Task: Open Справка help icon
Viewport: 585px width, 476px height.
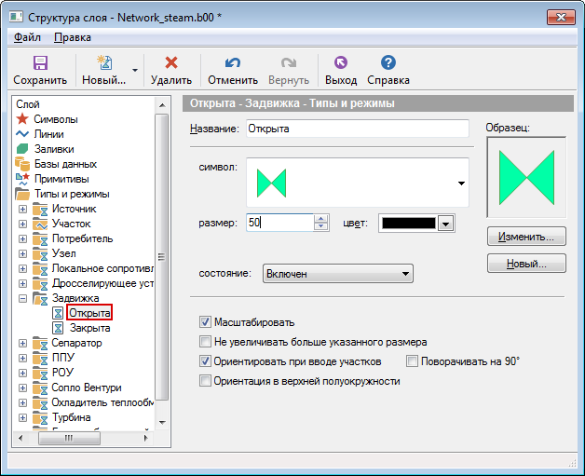Action: click(388, 63)
